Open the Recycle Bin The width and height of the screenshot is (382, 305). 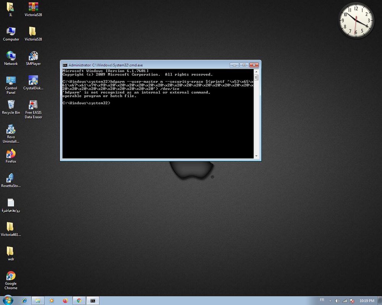pyautogui.click(x=11, y=107)
